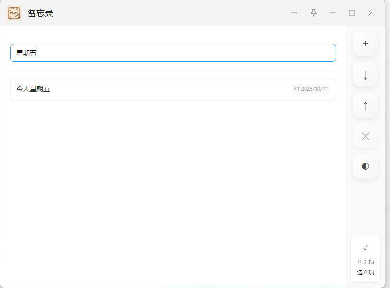Focus the search field containing 星期五
Viewport: 390px width, 288px height.
pyautogui.click(x=173, y=53)
